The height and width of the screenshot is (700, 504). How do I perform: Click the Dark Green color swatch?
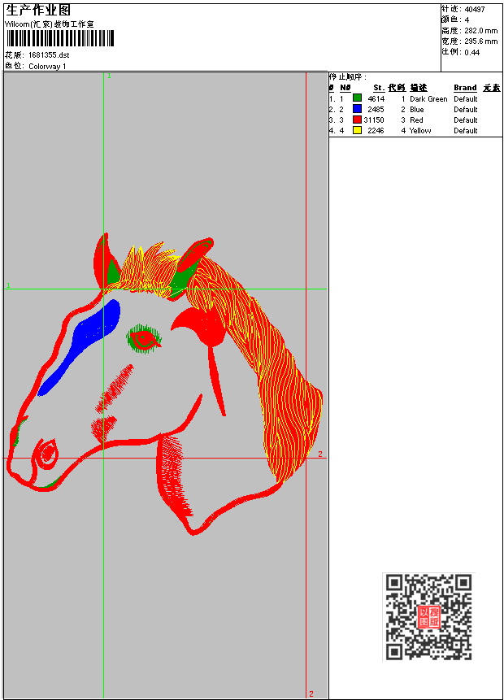click(357, 98)
